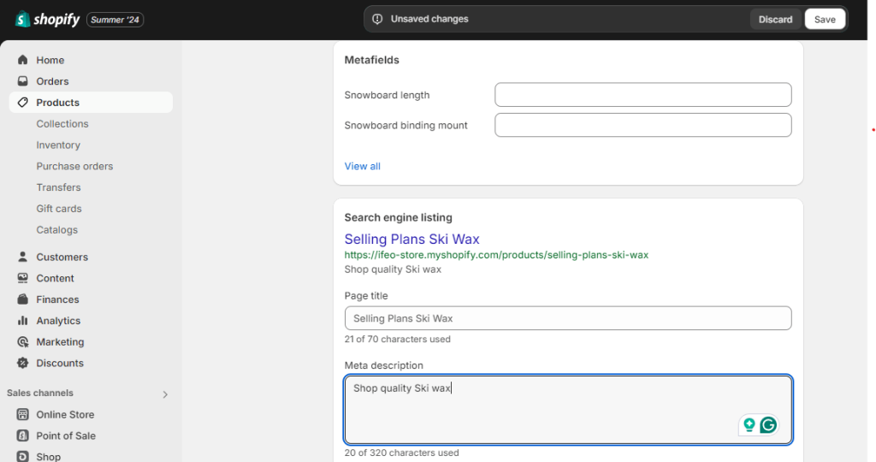The height and width of the screenshot is (462, 876).
Task: Click '21 of 70 characters used' text
Action: (397, 339)
